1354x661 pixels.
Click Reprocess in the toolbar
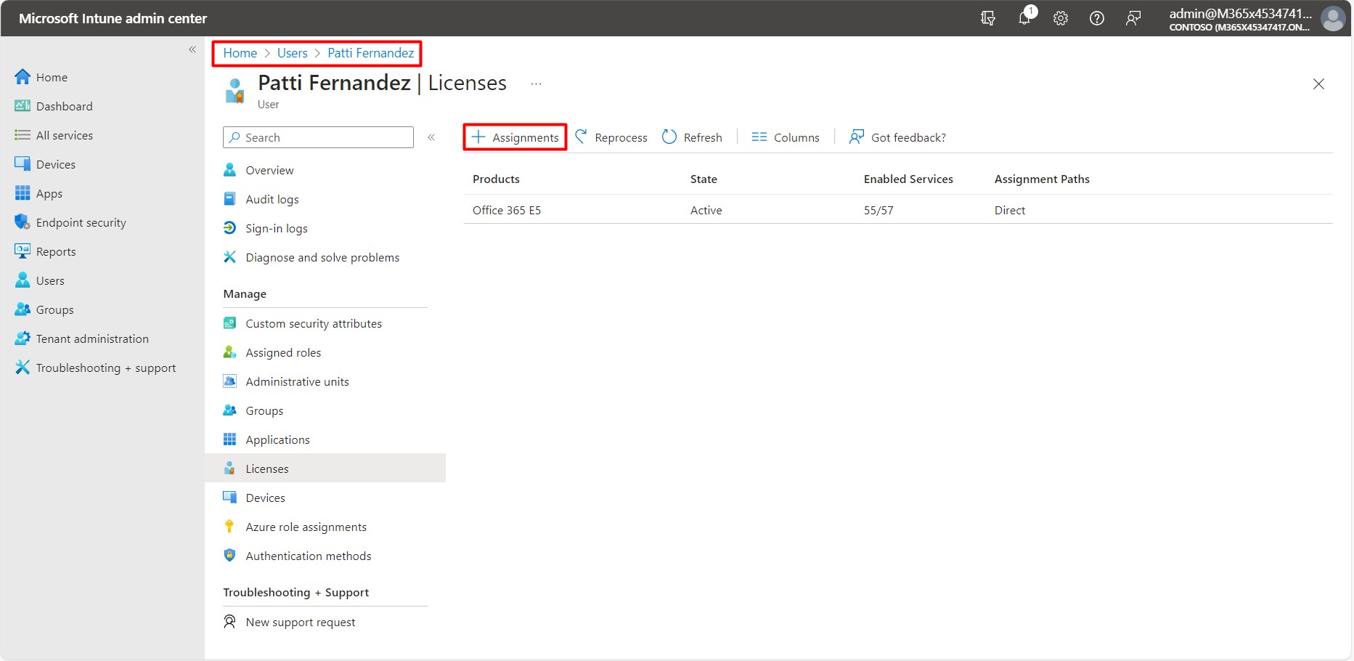tap(611, 137)
